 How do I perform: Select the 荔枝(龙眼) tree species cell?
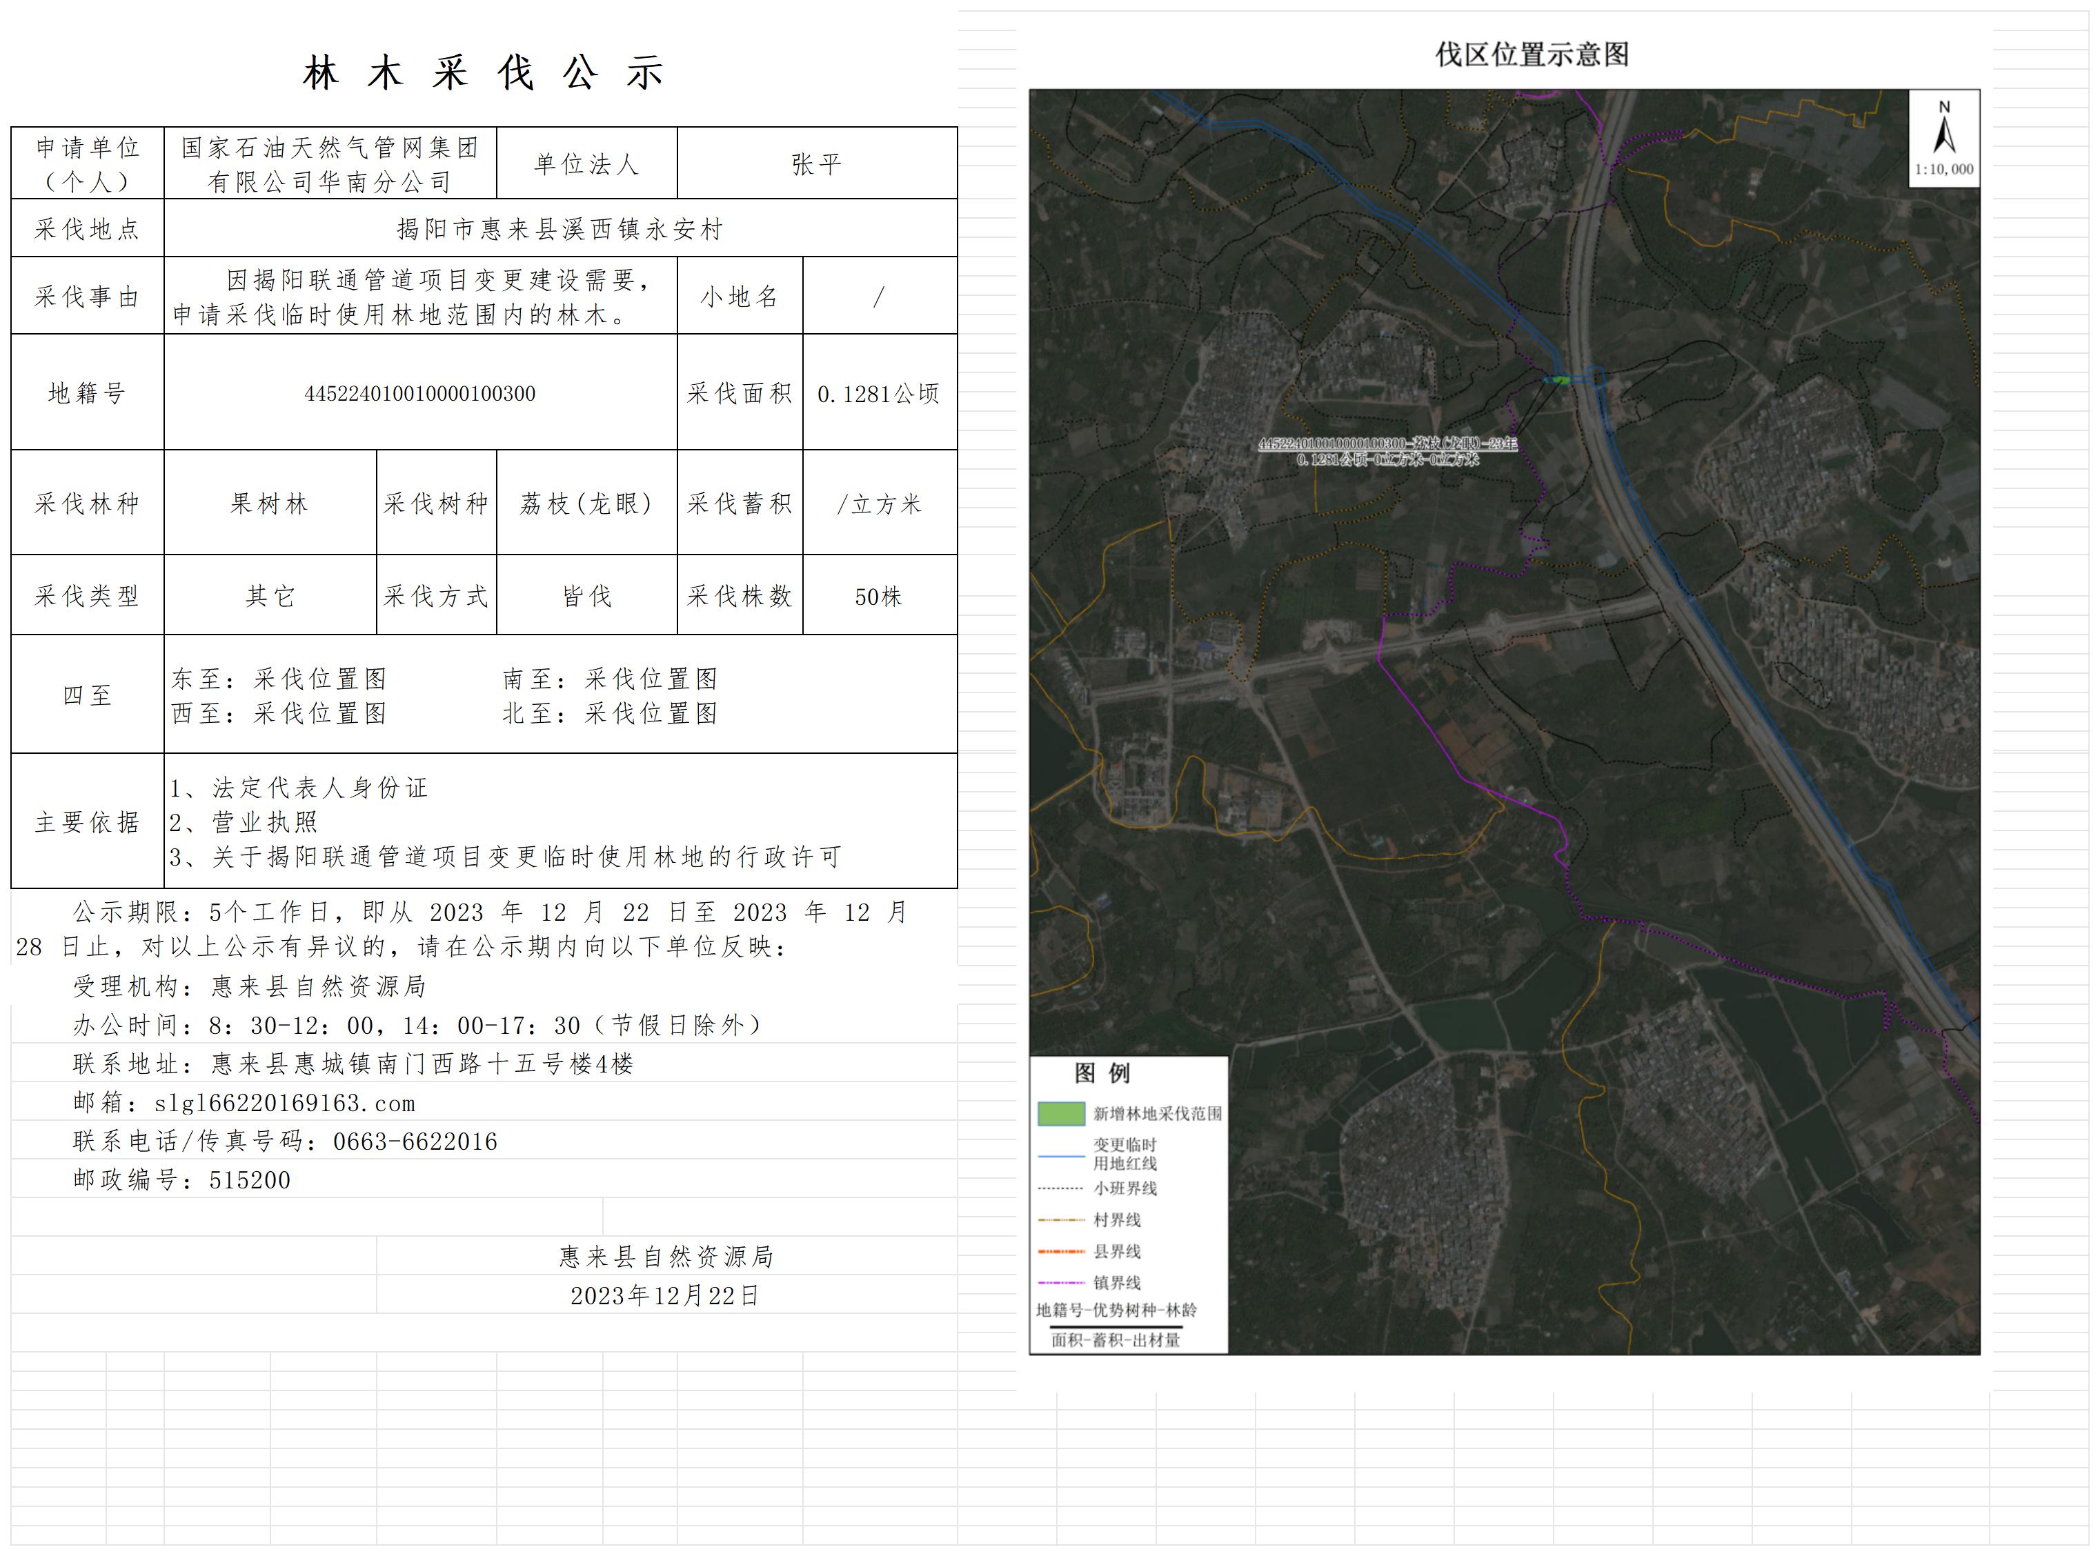point(586,503)
